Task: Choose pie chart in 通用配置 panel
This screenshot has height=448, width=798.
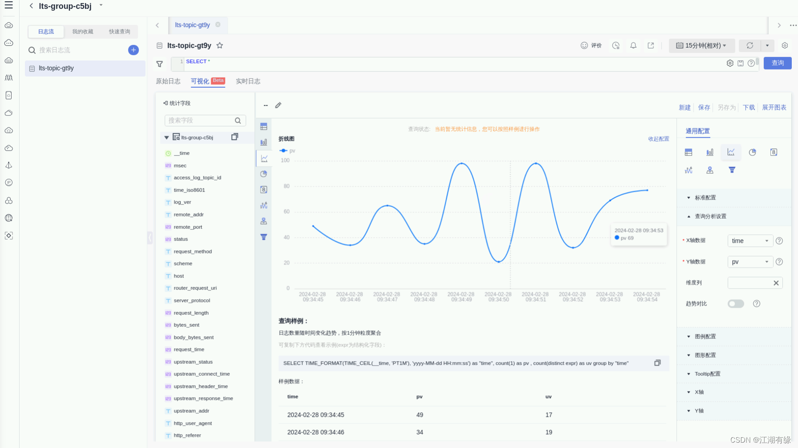Action: tap(753, 152)
